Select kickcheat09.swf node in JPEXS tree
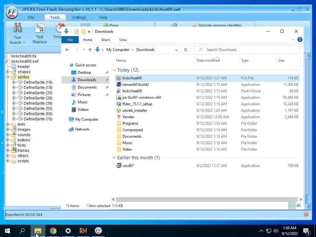This screenshot has height=237, width=316. [25, 61]
